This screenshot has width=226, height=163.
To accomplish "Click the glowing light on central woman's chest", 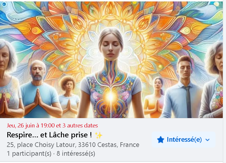I will [x=111, y=96].
